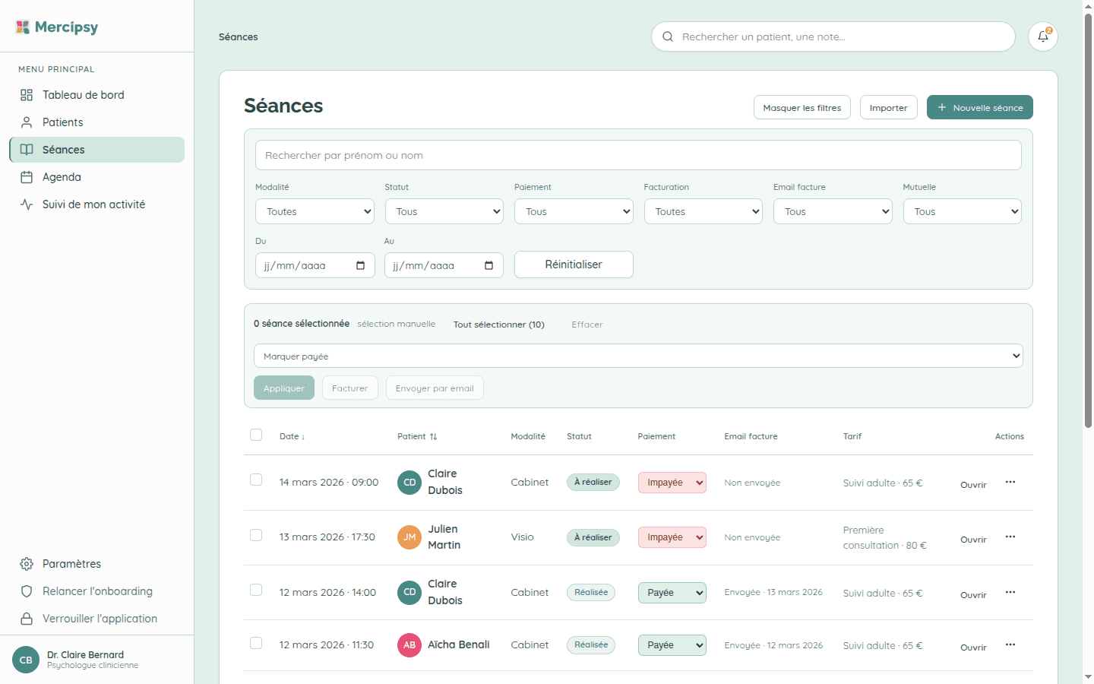Image resolution: width=1094 pixels, height=684 pixels.
Task: Open Paramètres in the sidebar
Action: click(97, 564)
